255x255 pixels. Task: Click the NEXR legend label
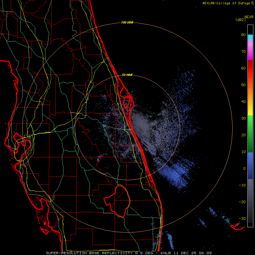pos(249,17)
